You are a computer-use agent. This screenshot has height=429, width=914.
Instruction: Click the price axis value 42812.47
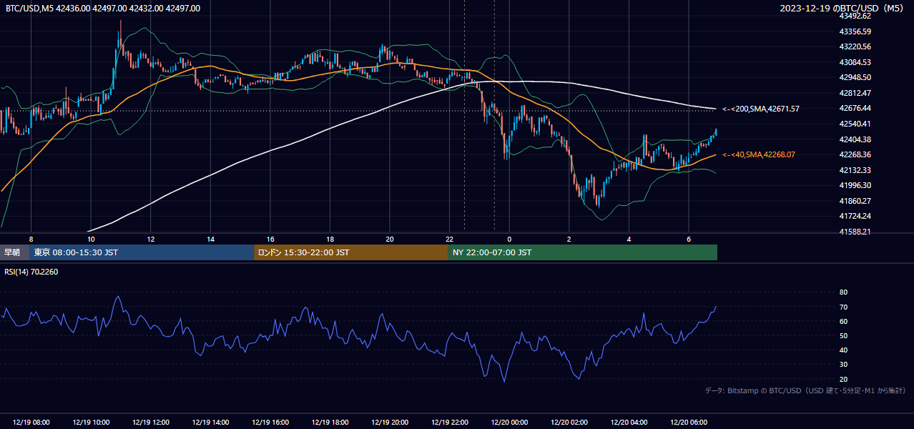pos(855,93)
